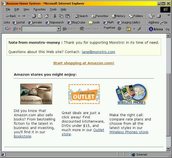Click the Print icon
Viewport: 172px width, 158px height.
pyautogui.click(x=159, y=16)
